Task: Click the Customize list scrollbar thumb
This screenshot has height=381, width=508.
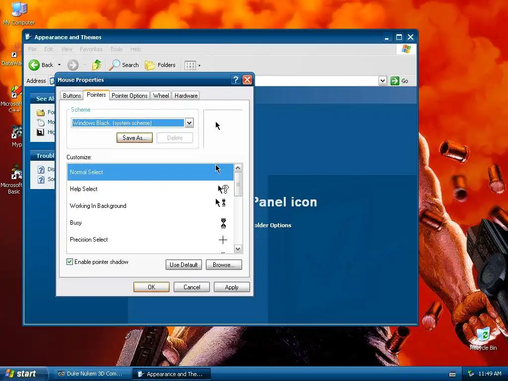Action: tap(238, 185)
